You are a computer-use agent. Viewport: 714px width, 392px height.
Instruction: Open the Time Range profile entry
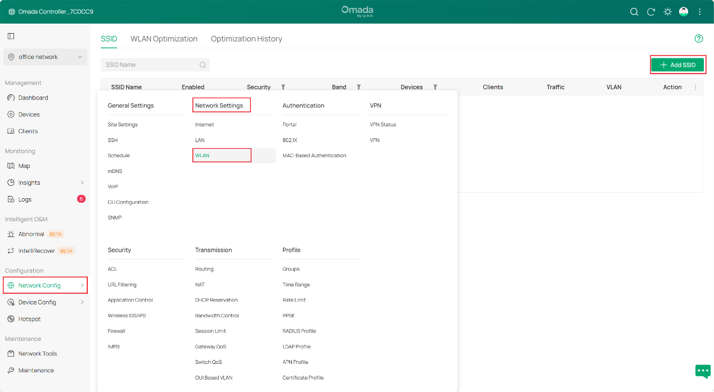pyautogui.click(x=297, y=285)
